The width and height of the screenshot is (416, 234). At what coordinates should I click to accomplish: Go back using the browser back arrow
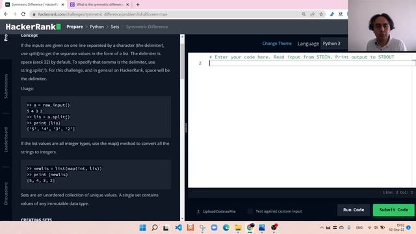[6, 14]
